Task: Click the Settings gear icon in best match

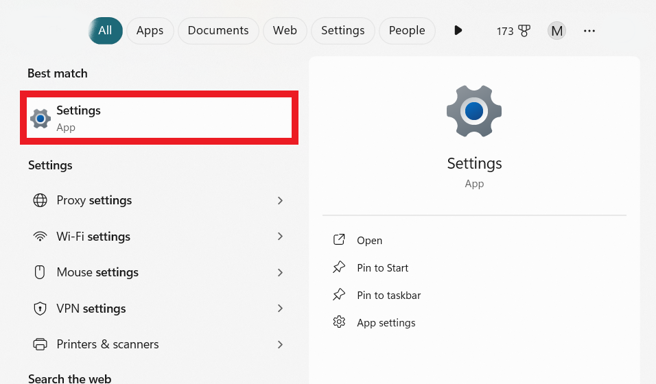Action: pyautogui.click(x=40, y=119)
